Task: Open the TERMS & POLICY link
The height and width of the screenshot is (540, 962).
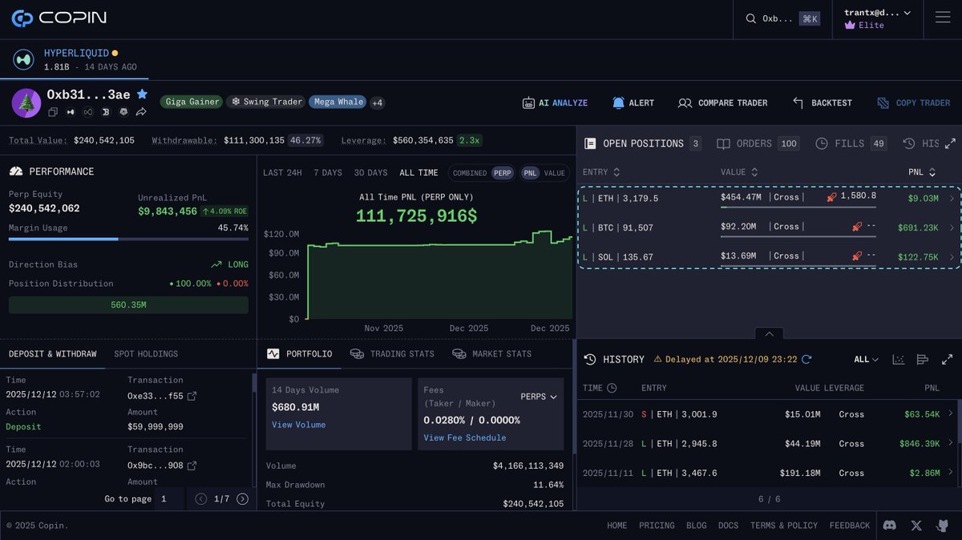Action: pos(784,526)
